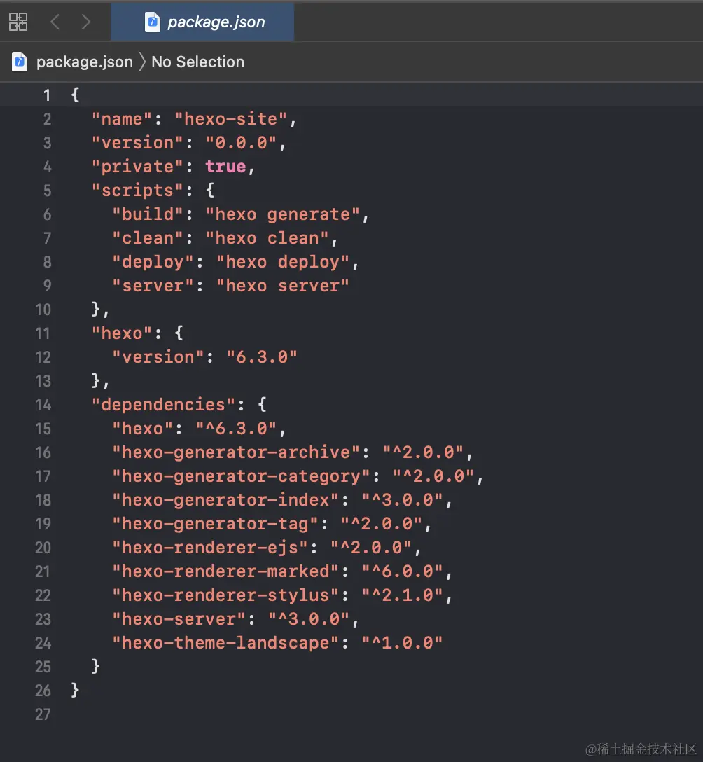703x762 pixels.
Task: Open the No Selection jump bar menu
Action: click(197, 62)
